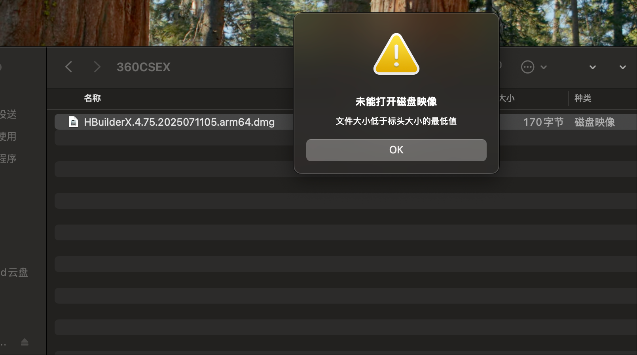This screenshot has height=355, width=637.
Task: Open the 投送 sidebar item
Action: coord(8,114)
